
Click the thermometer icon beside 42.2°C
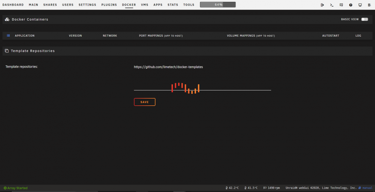pyautogui.click(x=226, y=188)
